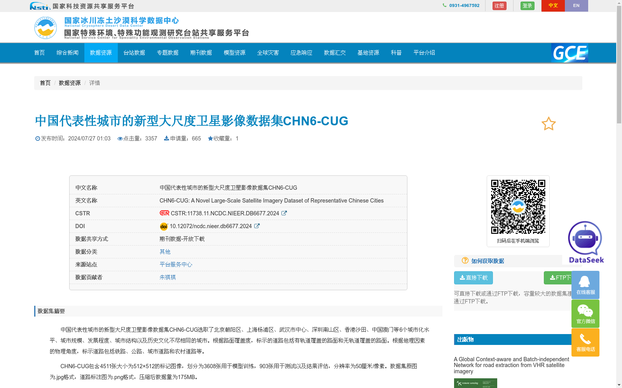Screen dimensions: 622x388
Task: Click the GCE banner logo
Action: point(570,53)
